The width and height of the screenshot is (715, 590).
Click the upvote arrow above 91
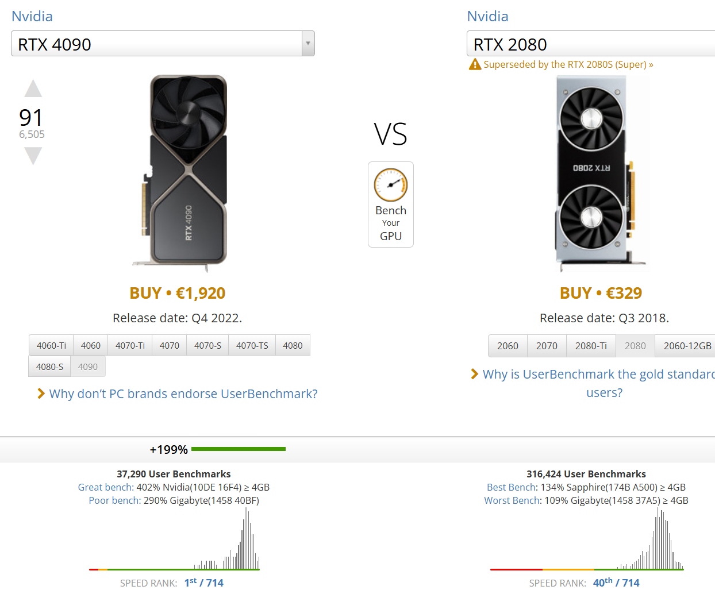pos(33,89)
